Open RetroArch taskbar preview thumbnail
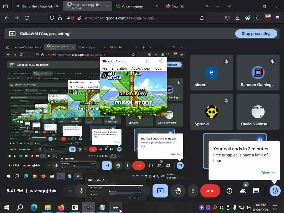The image size is (284, 213). point(116,189)
